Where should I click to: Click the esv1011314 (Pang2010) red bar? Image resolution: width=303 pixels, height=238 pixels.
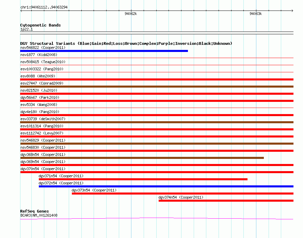coord(157,129)
